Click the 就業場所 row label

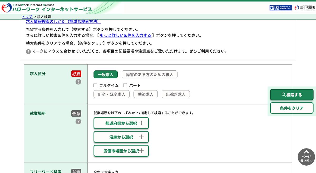(x=38, y=114)
